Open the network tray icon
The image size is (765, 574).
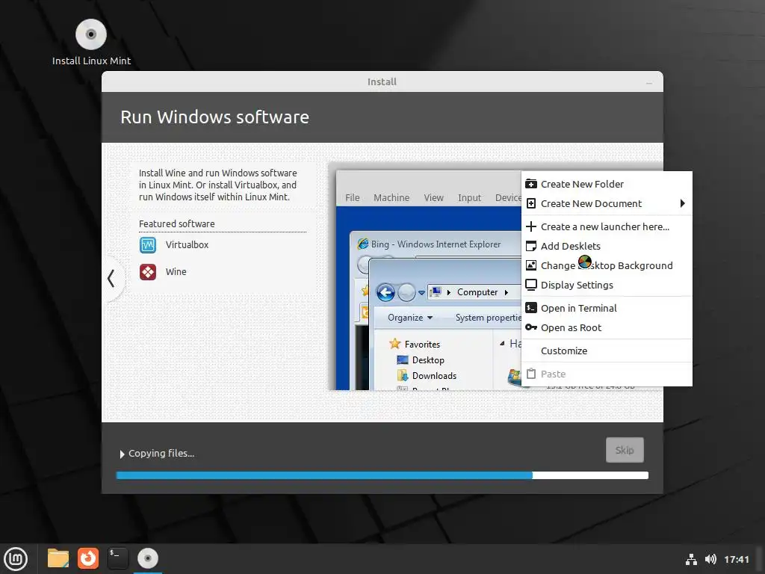tap(691, 559)
